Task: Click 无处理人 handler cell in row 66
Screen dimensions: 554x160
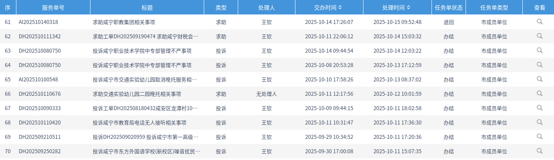Action: pyautogui.click(x=267, y=94)
